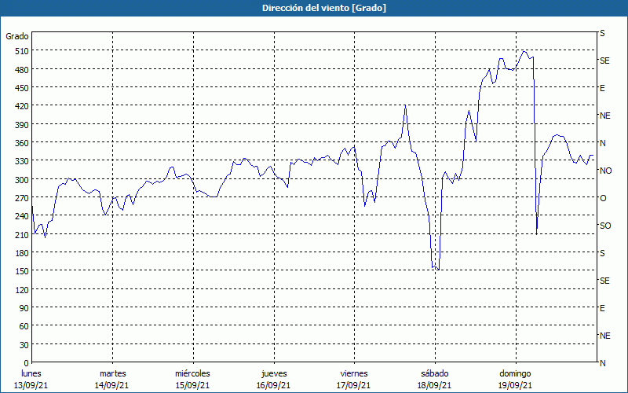Click the 'NO' compass direction label
Screen dimensions: 628x393
click(606, 171)
